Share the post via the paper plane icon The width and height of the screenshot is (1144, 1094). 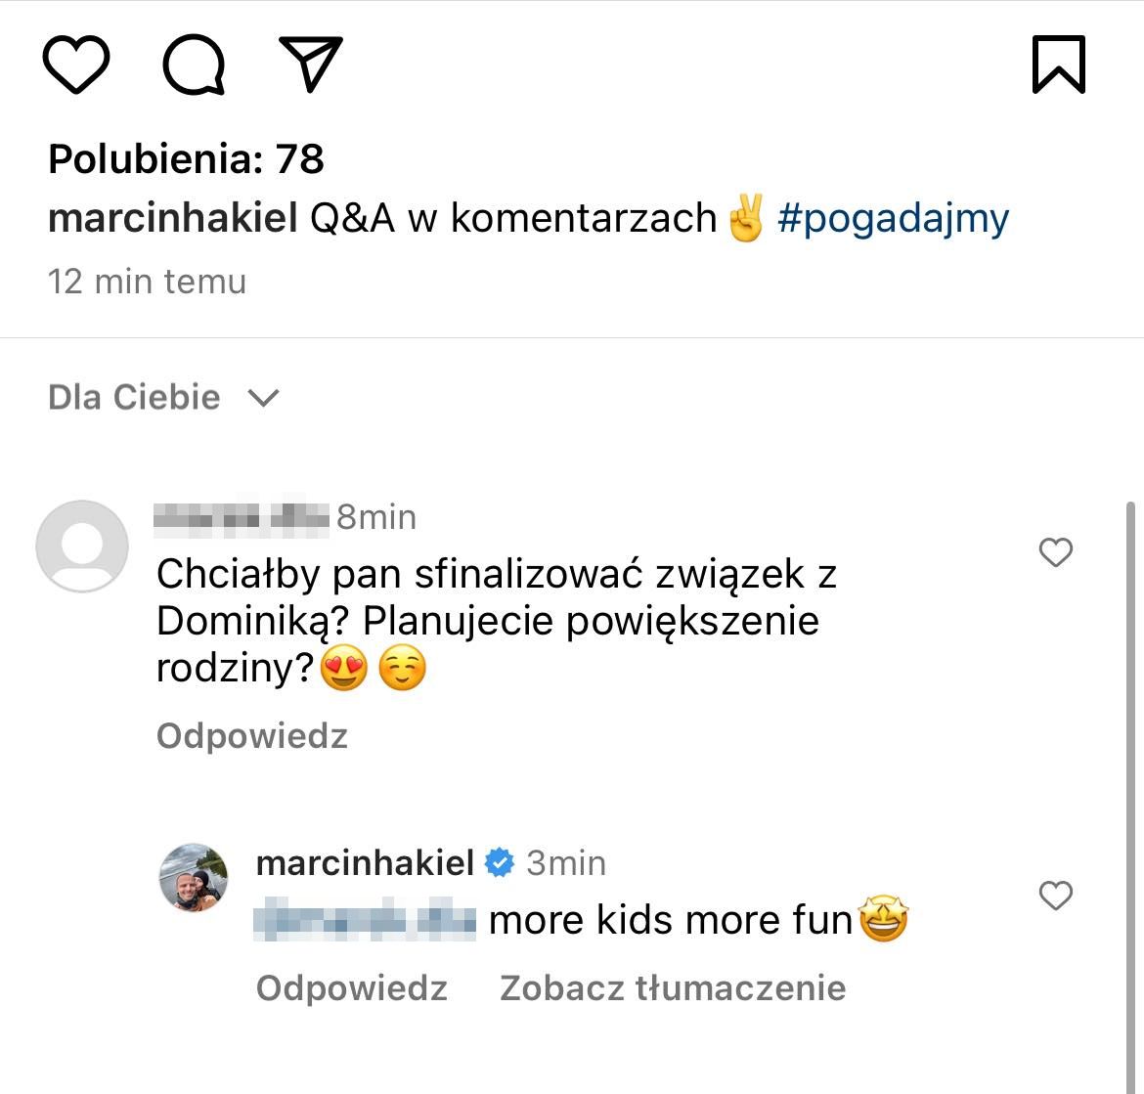point(311,62)
